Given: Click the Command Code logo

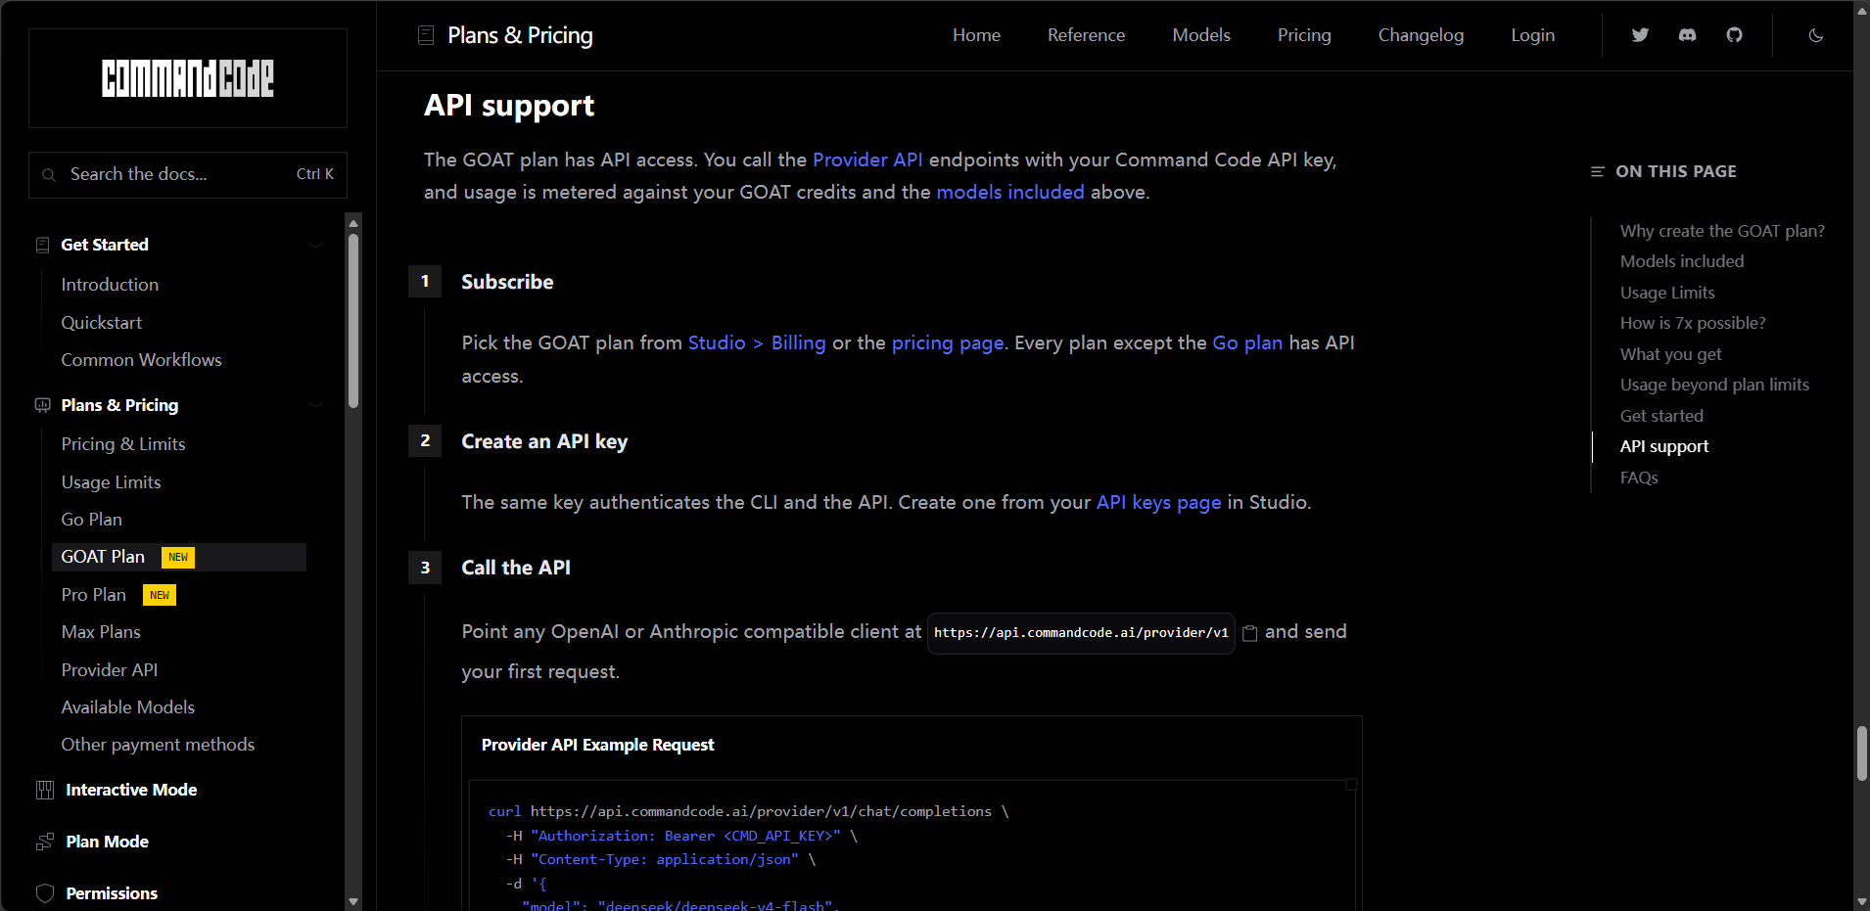Looking at the screenshot, I should [188, 78].
